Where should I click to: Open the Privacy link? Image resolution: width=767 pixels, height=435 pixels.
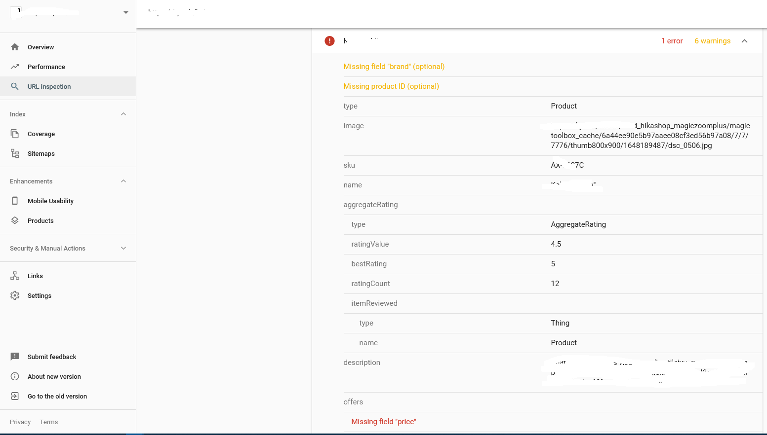[20, 422]
